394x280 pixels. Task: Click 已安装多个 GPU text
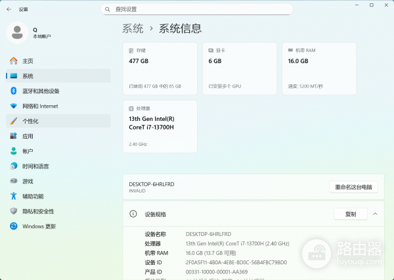click(x=225, y=86)
